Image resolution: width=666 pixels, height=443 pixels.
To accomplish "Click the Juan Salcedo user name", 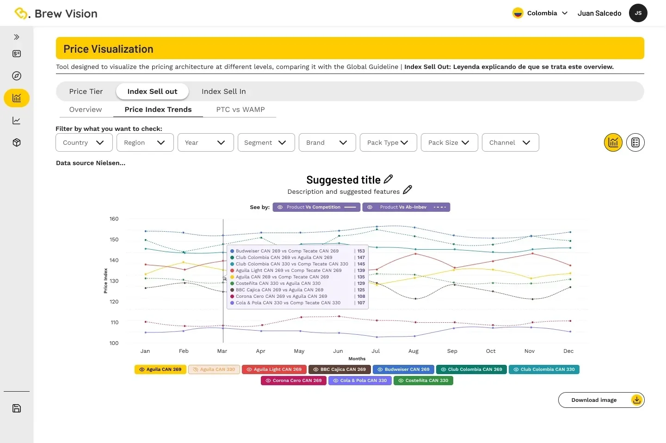I will [x=599, y=13].
